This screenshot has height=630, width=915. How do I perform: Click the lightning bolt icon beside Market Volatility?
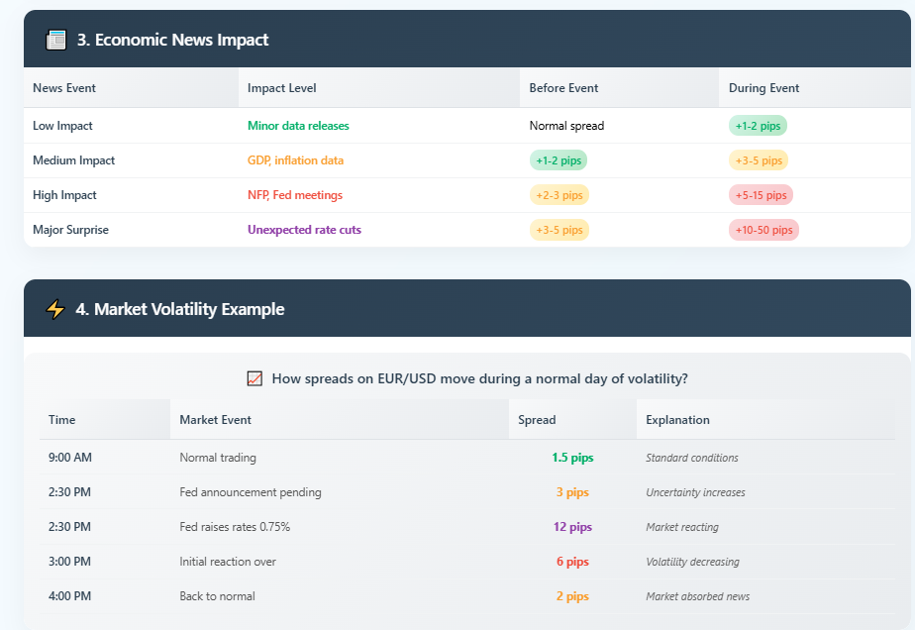pos(55,309)
